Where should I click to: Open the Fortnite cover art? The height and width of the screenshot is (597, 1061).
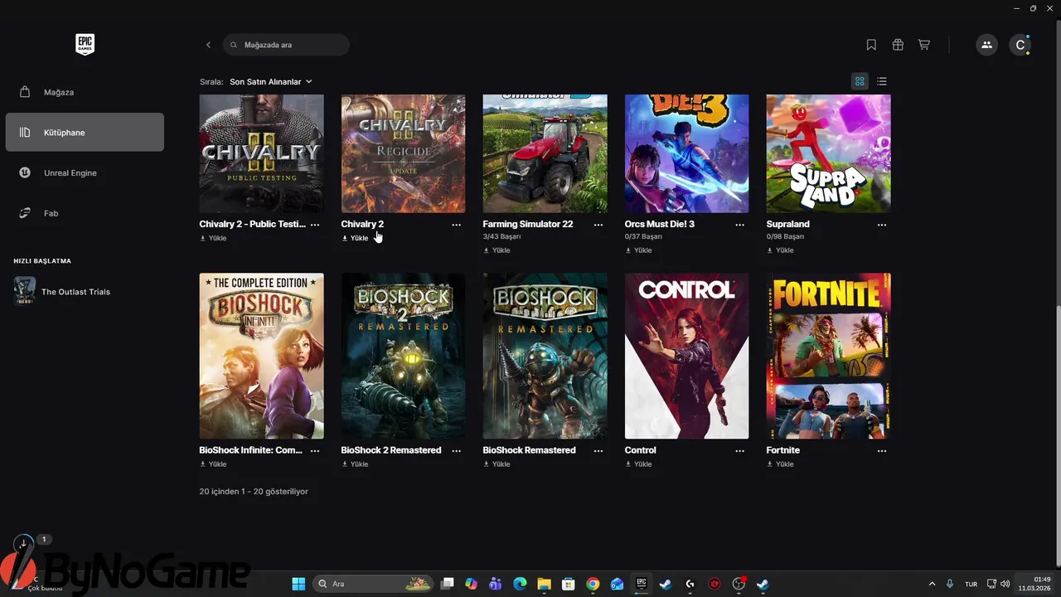click(829, 356)
